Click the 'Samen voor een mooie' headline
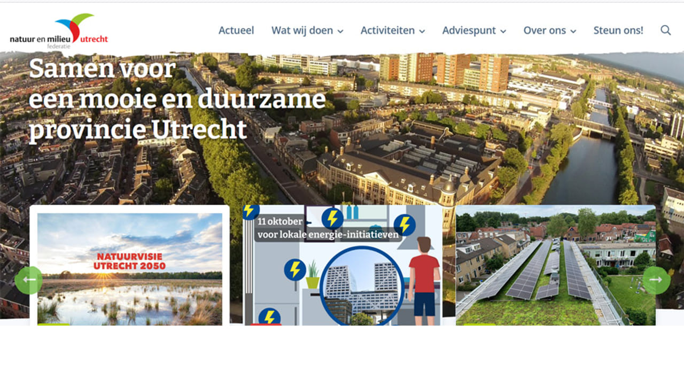This screenshot has height=385, width=684. [177, 99]
